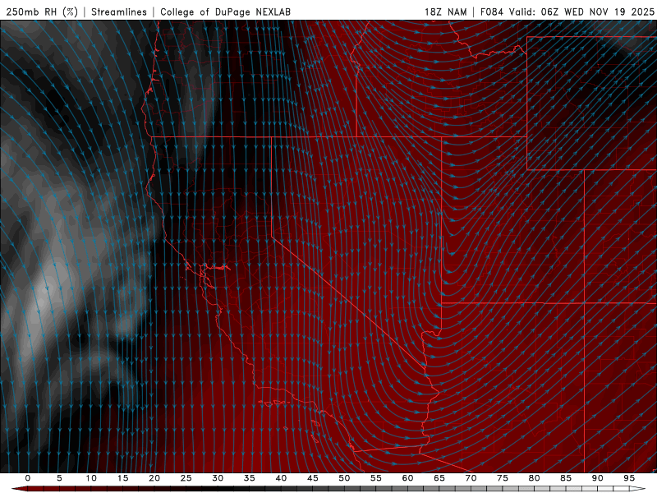This screenshot has width=657, height=493.
Task: Click the 95 tick label on the scale
Action: [x=629, y=478]
